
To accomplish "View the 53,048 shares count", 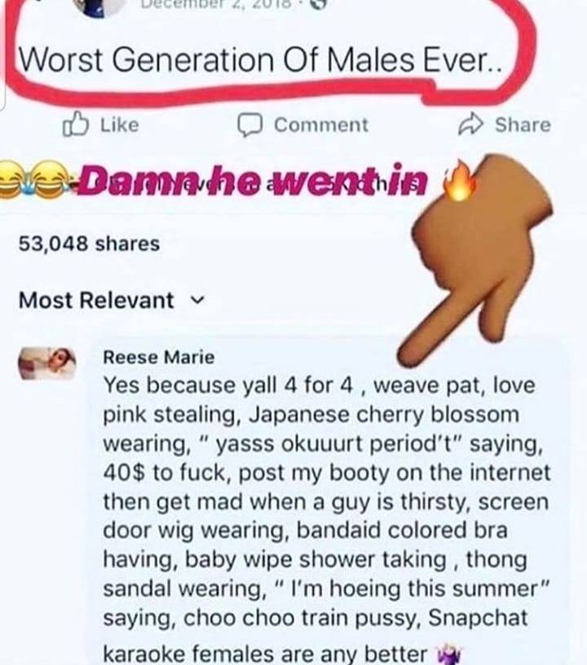I will point(89,244).
